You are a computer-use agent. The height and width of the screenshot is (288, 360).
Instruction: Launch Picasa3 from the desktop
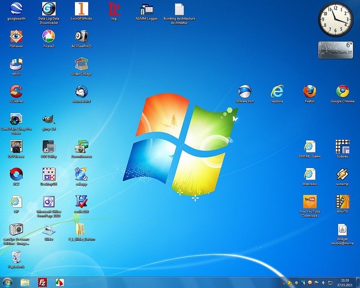pyautogui.click(x=49, y=39)
